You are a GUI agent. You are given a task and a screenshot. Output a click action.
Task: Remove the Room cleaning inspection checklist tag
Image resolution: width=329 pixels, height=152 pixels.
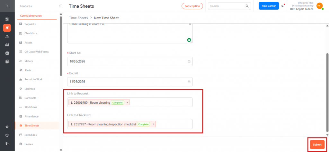(x=154, y=124)
